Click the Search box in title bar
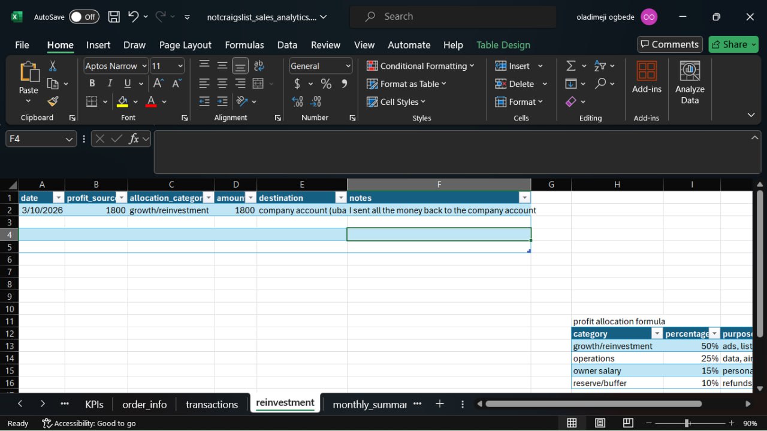Image resolution: width=767 pixels, height=431 pixels. (x=452, y=17)
